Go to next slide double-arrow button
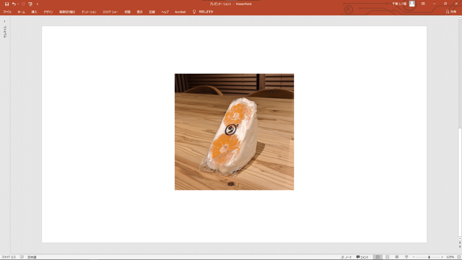 pyautogui.click(x=460, y=247)
